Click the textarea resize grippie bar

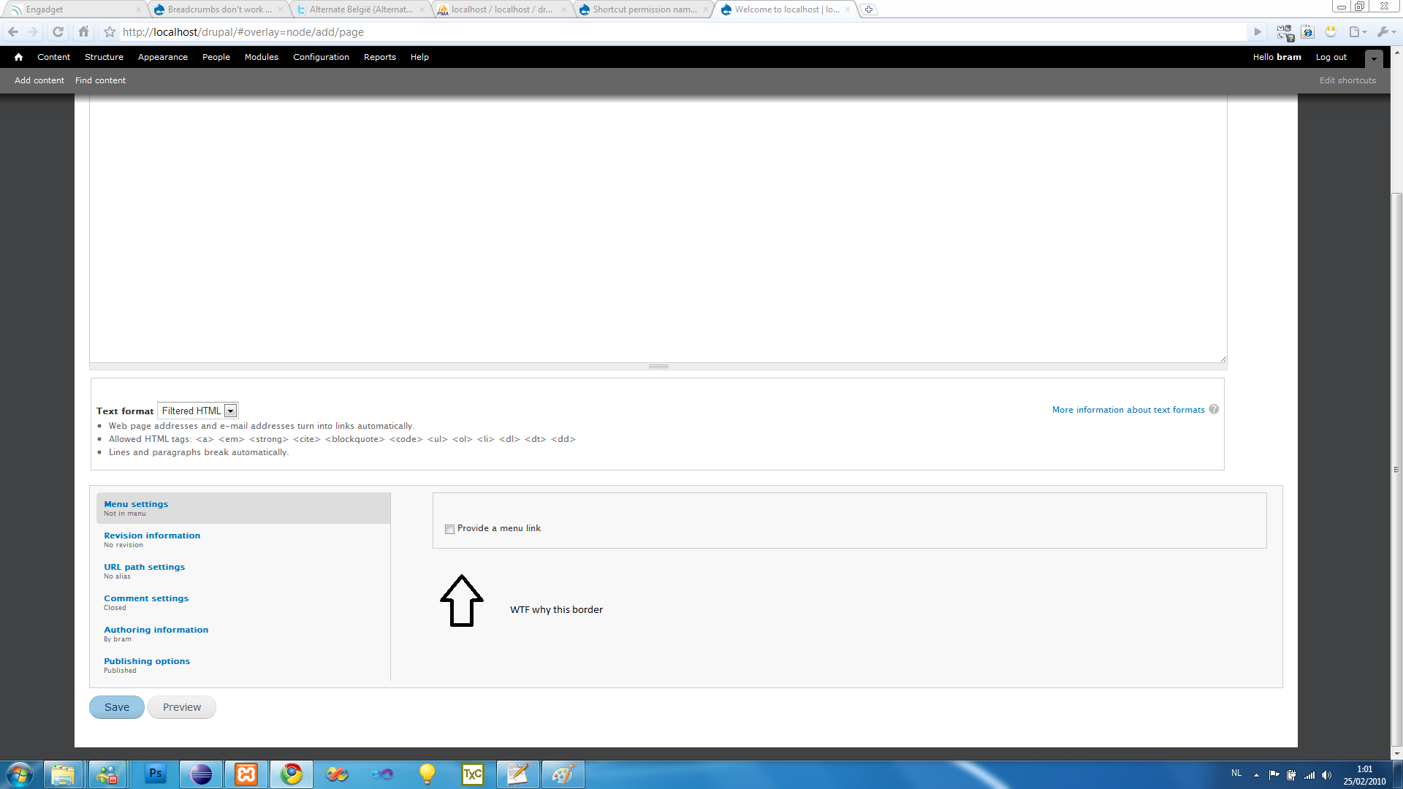(658, 366)
